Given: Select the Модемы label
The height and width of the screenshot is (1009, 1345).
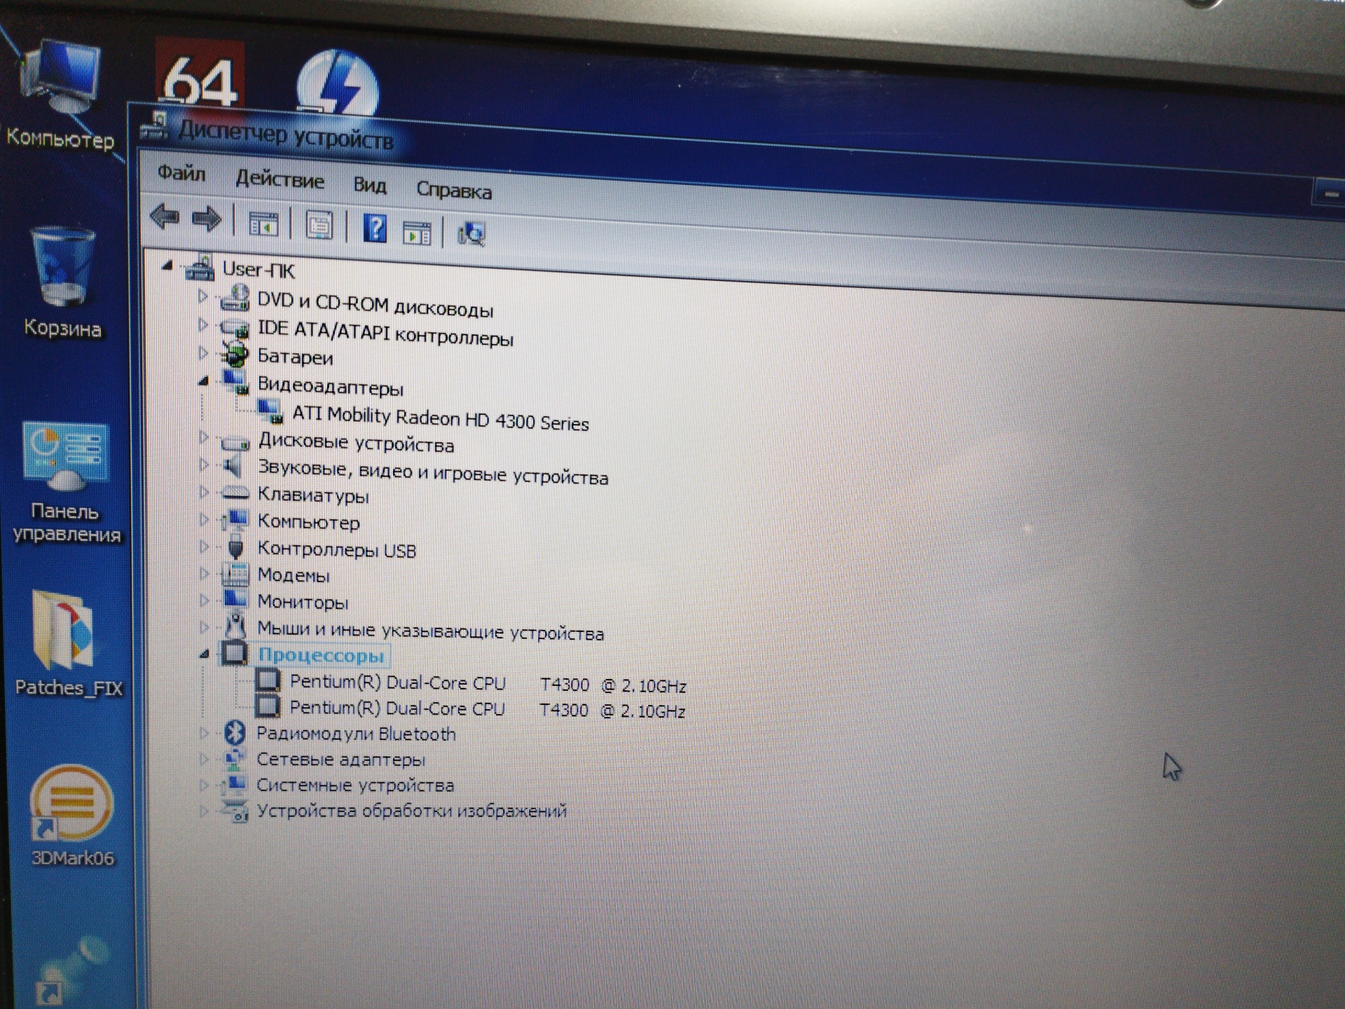Looking at the screenshot, I should click(x=294, y=575).
